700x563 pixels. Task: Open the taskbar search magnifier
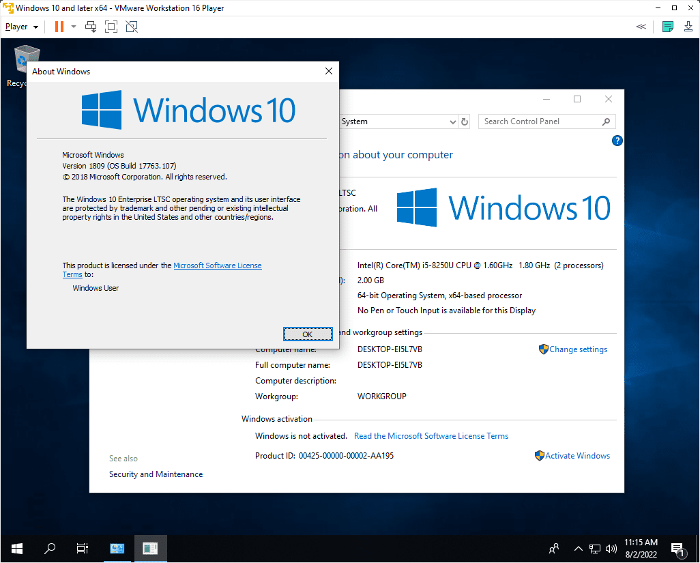pyautogui.click(x=50, y=548)
